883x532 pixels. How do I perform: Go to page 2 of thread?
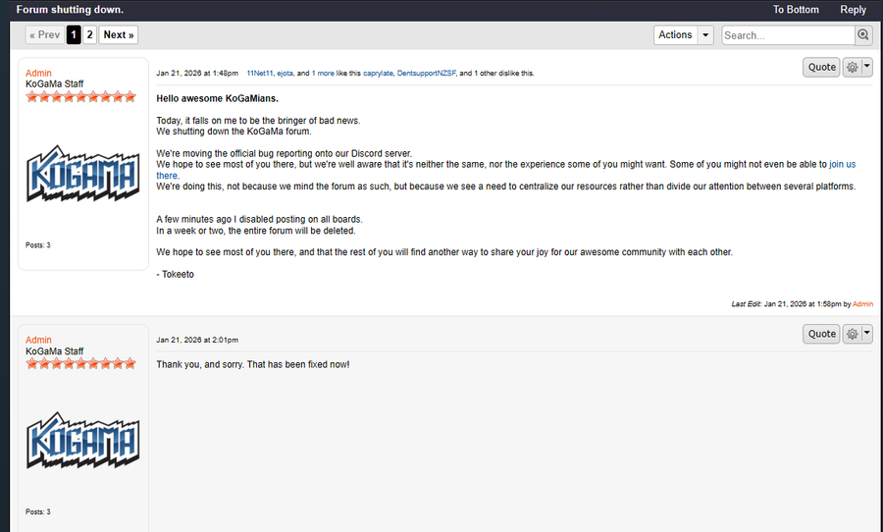(x=89, y=35)
